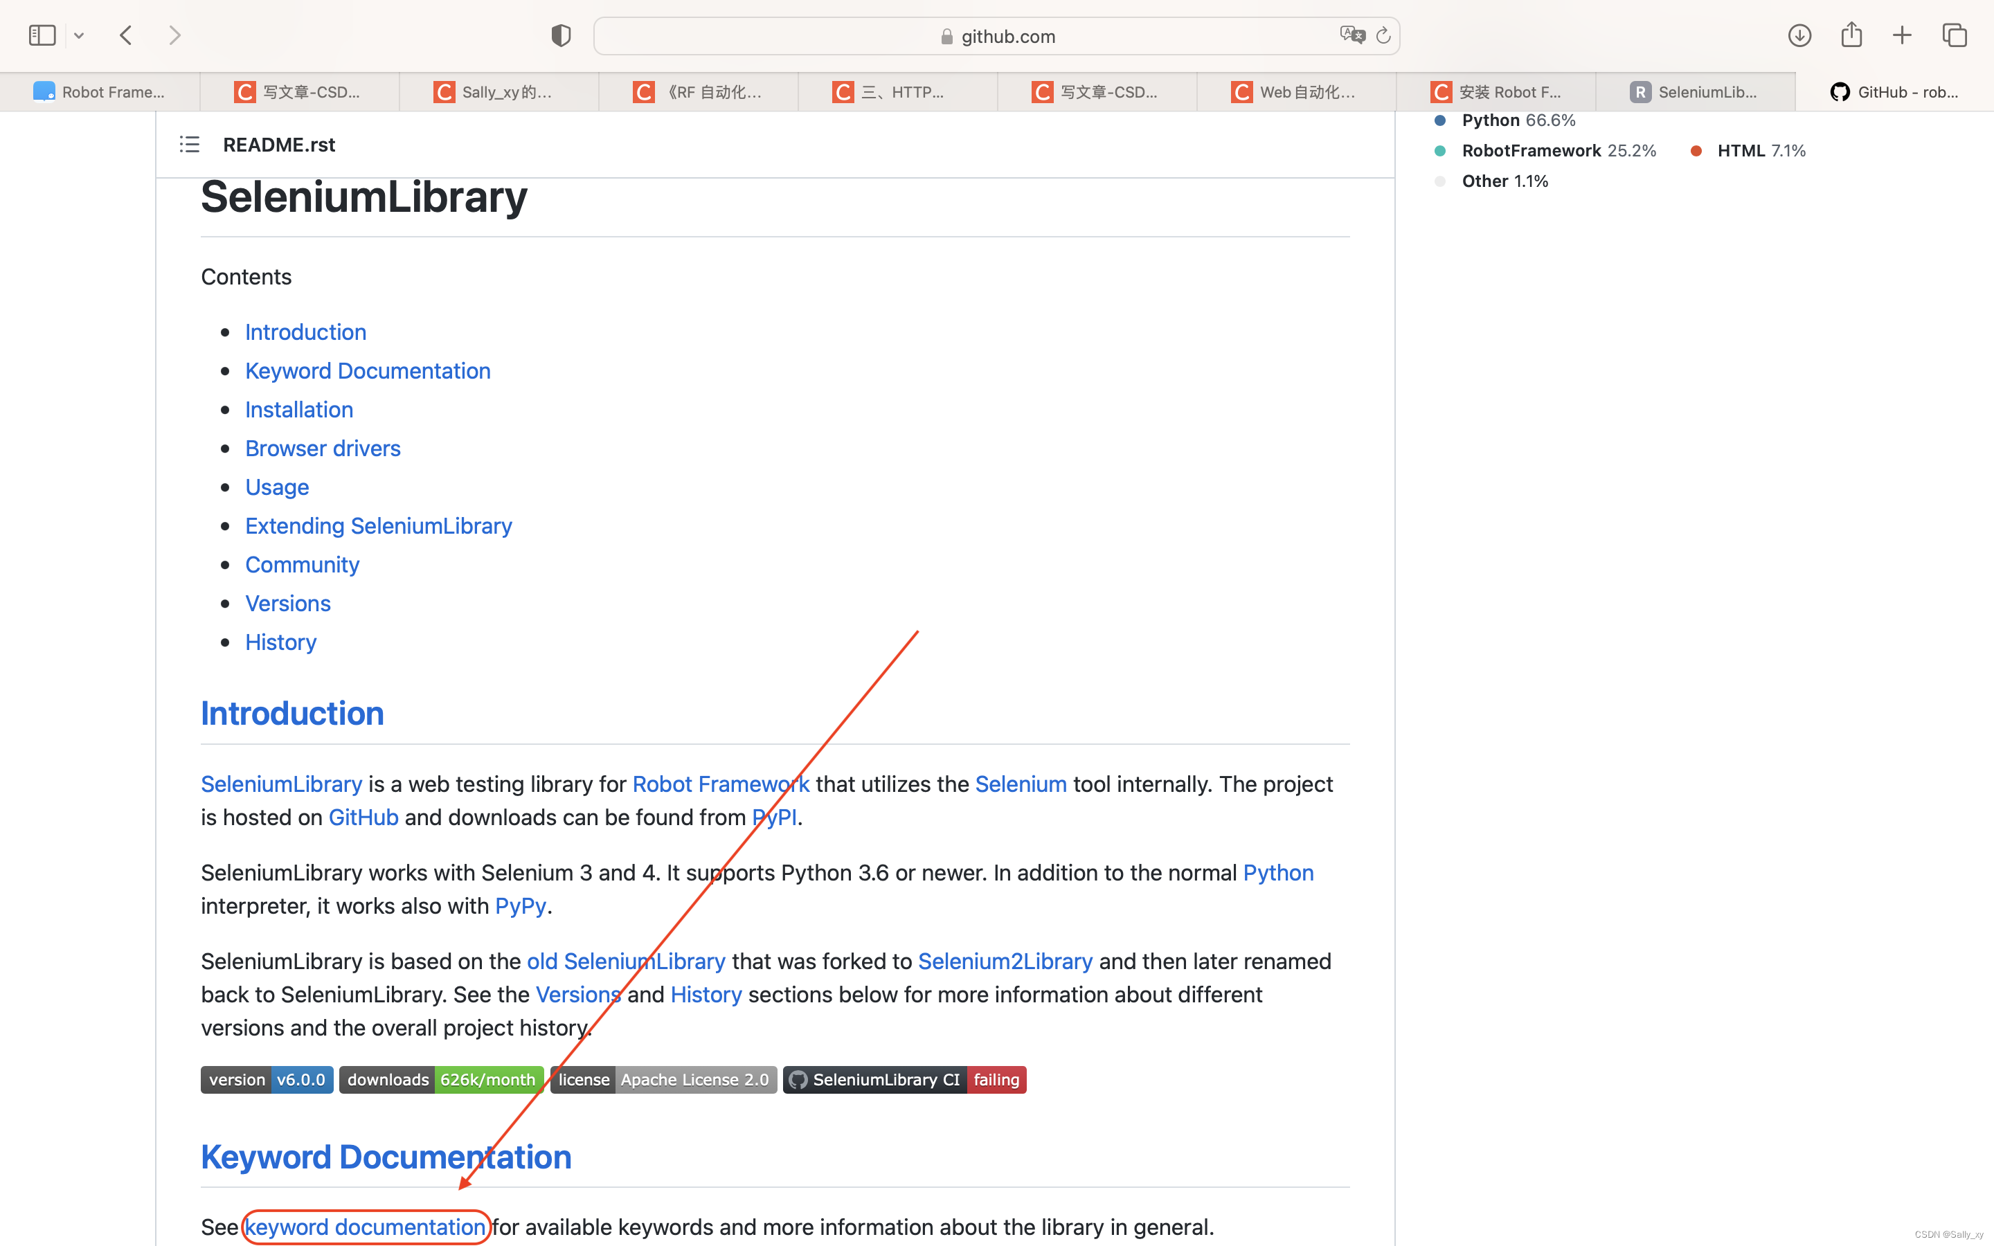Image resolution: width=1994 pixels, height=1246 pixels.
Task: Show tab overview icon
Action: 1955,35
